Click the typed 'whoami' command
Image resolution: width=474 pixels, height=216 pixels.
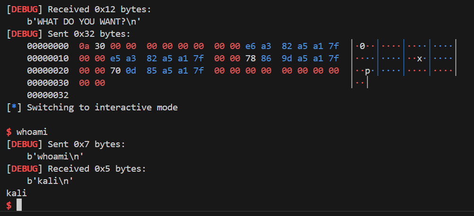click(32, 132)
